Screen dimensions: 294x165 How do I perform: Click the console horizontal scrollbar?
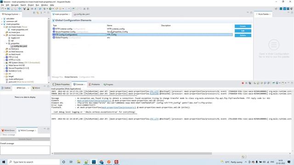133,154
